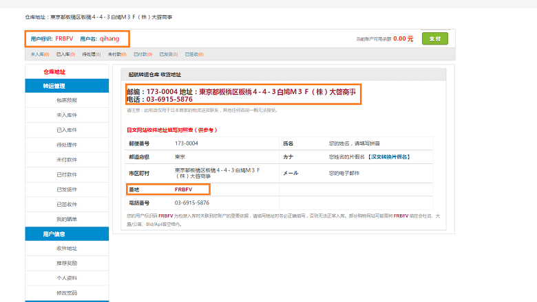Select 仓库地址 in the sidebar
This screenshot has height=302, width=537.
point(54,71)
